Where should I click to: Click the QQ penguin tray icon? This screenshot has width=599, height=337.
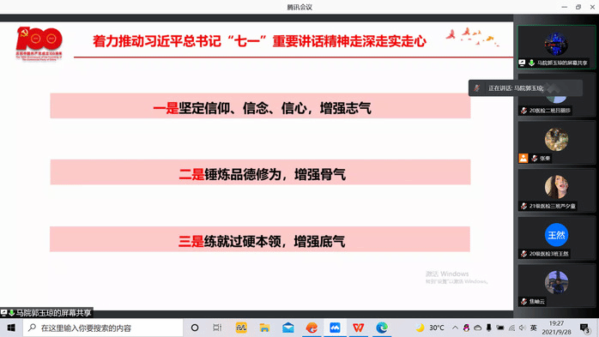click(x=467, y=328)
